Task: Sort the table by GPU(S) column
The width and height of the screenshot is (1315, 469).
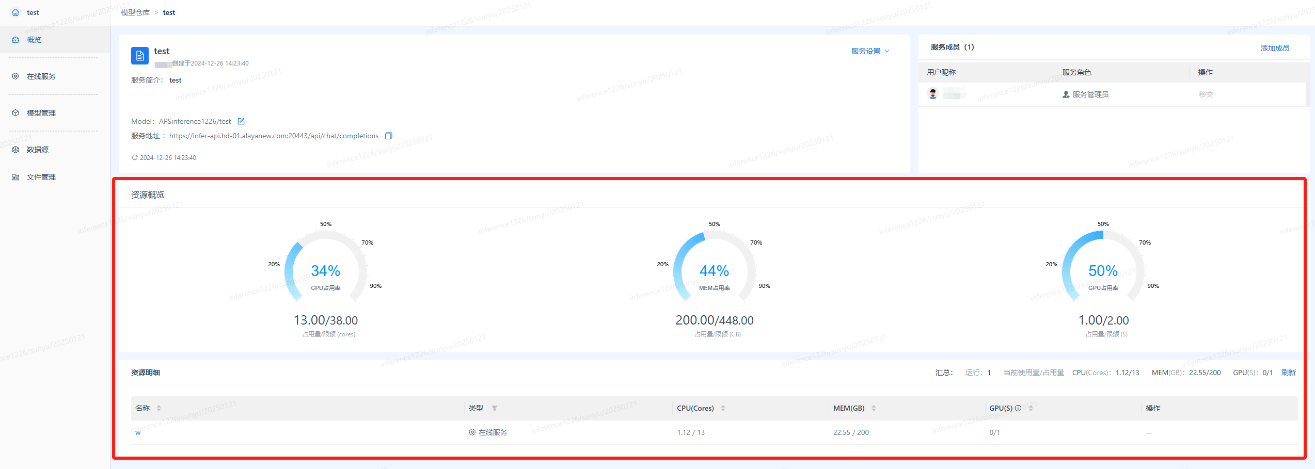Action: pos(1031,408)
